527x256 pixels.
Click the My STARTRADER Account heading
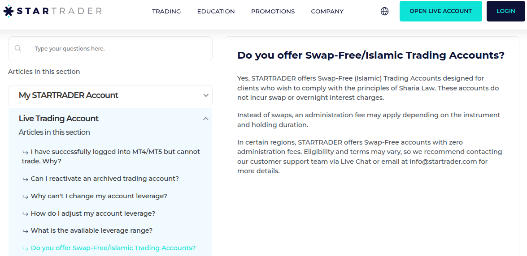tap(69, 95)
